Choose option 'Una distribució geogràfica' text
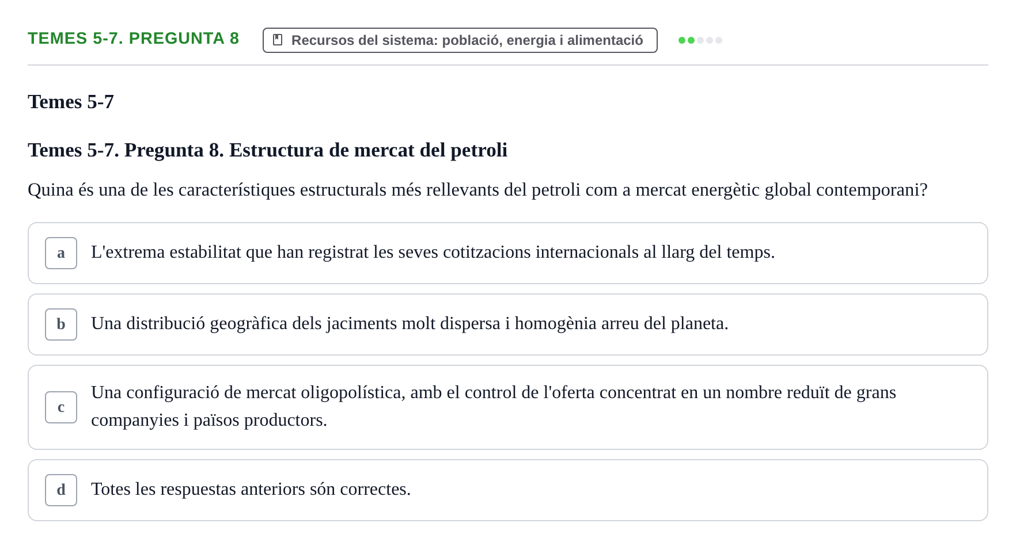 pos(410,323)
